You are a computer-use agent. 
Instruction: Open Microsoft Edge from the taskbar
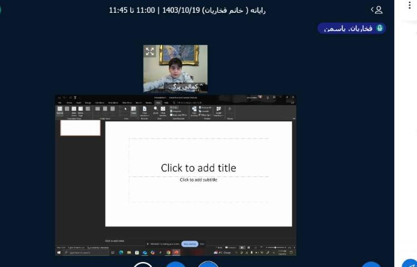pos(121,253)
